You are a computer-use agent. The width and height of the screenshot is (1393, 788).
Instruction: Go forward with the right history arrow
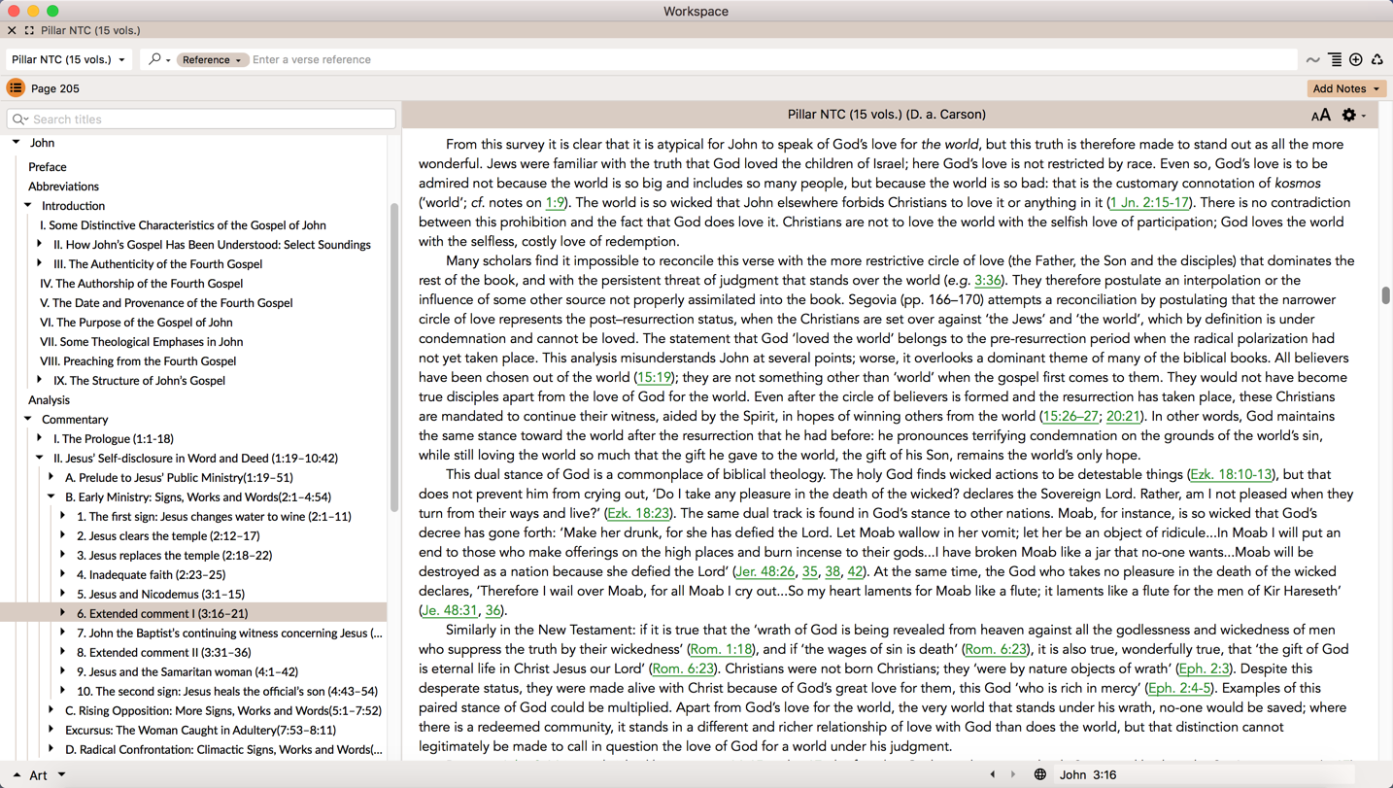tap(1013, 775)
